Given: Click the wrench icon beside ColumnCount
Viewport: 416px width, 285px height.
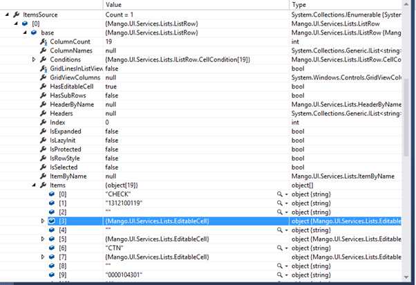Looking at the screenshot, I should (x=44, y=42).
